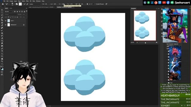Image resolution: width=191 pixels, height=107 pixels.
Task: Open the Layers panel menu button
Action: (27, 8)
